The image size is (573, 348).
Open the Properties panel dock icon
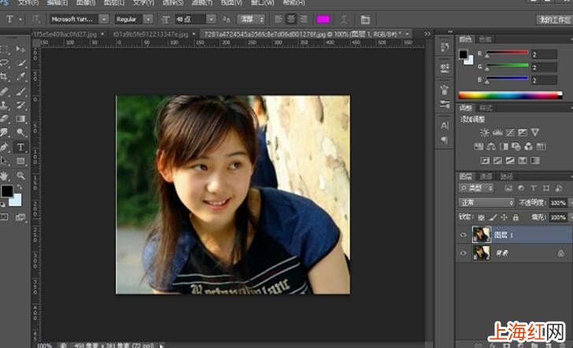[x=445, y=68]
